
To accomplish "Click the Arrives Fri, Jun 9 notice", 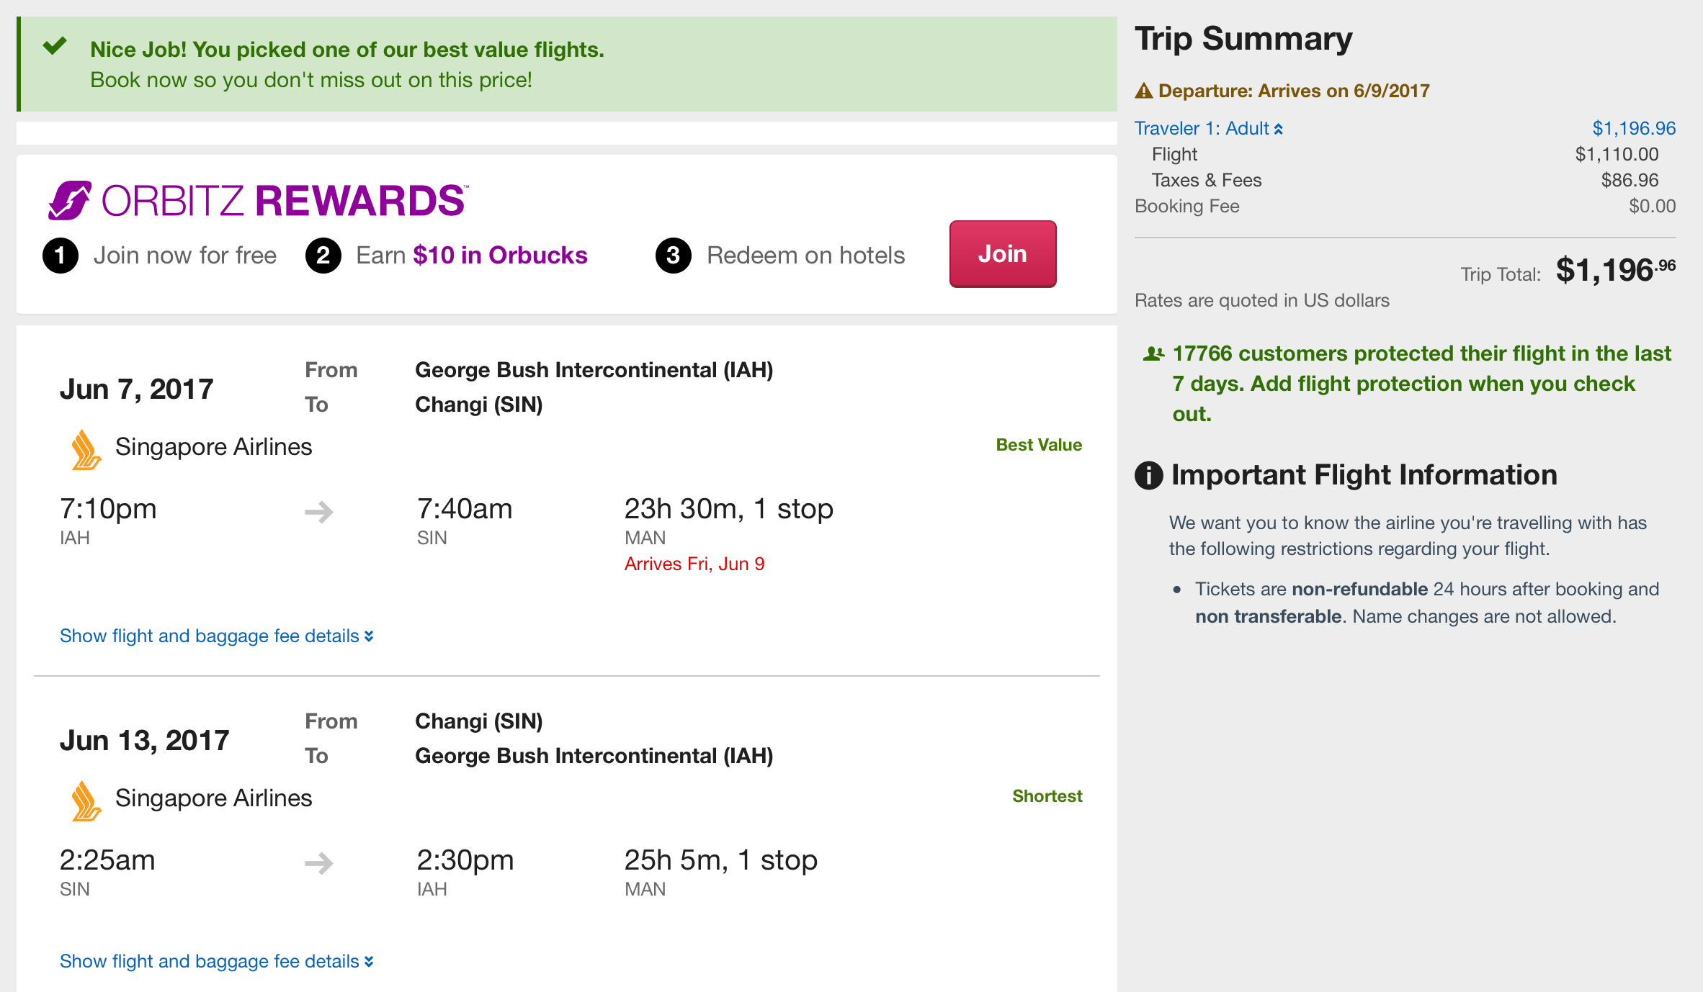I will click(x=694, y=564).
